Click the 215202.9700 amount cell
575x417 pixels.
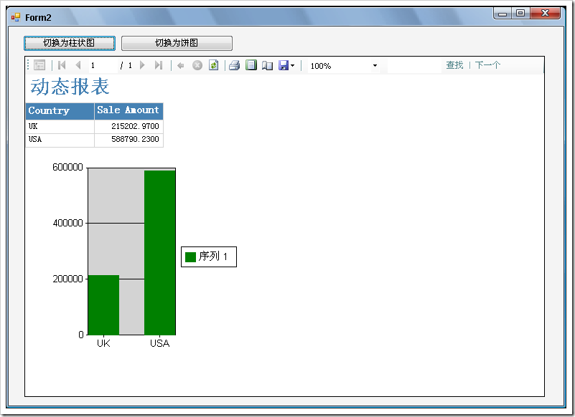pyautogui.click(x=128, y=126)
